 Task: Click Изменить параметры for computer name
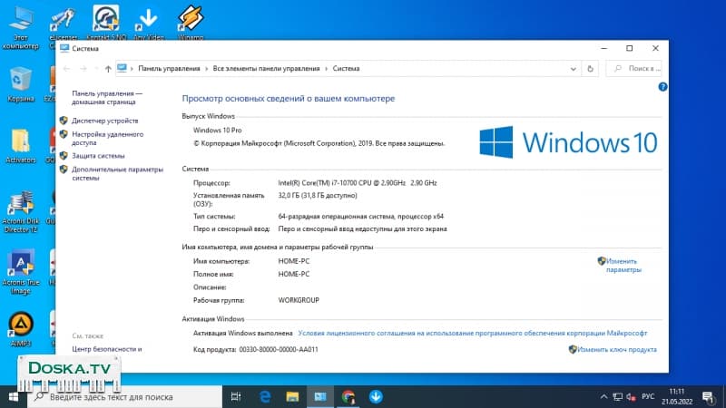623,265
